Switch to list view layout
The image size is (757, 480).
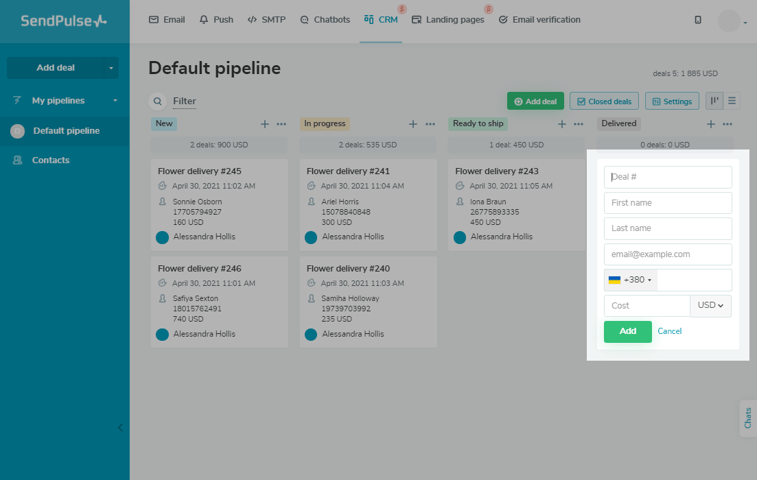click(x=732, y=101)
